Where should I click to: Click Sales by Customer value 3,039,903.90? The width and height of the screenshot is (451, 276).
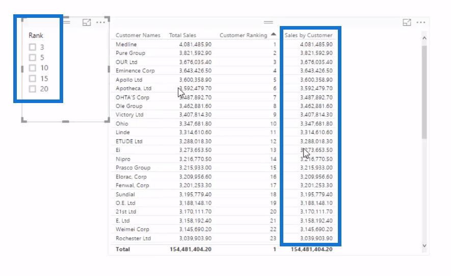click(x=316, y=238)
